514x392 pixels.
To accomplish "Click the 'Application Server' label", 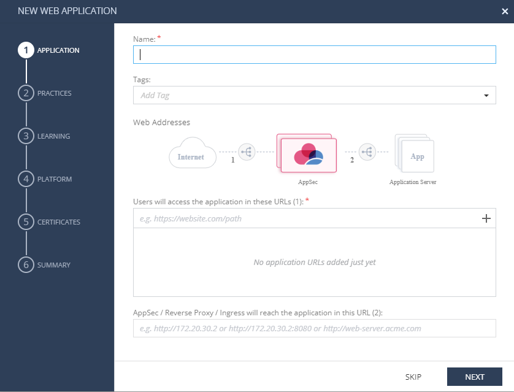I will [x=413, y=182].
